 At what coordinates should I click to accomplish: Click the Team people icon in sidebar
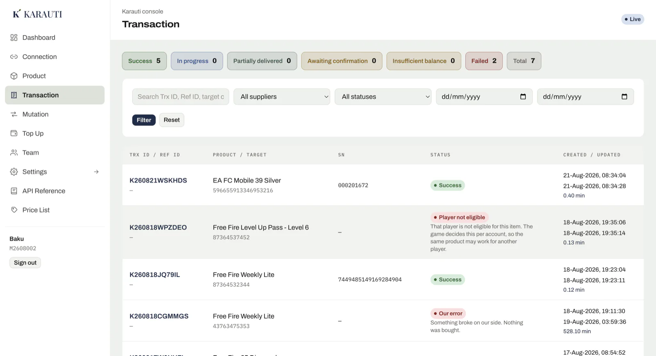pos(14,152)
